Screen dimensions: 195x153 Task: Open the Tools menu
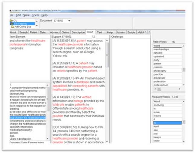[x=35, y=15]
